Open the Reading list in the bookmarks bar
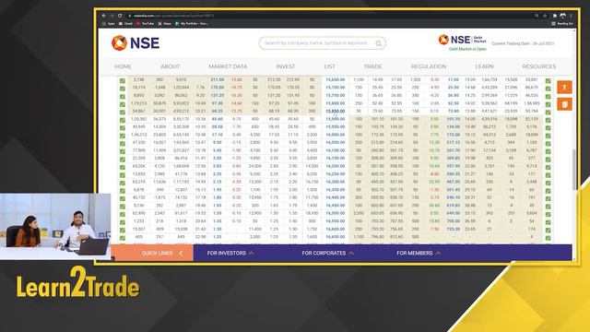The width and height of the screenshot is (590, 332). pyautogui.click(x=562, y=23)
